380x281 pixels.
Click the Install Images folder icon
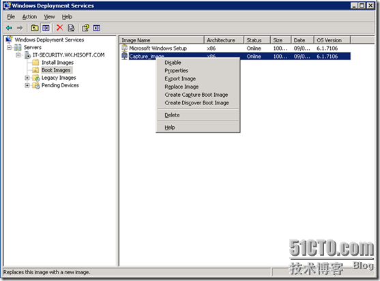point(35,63)
